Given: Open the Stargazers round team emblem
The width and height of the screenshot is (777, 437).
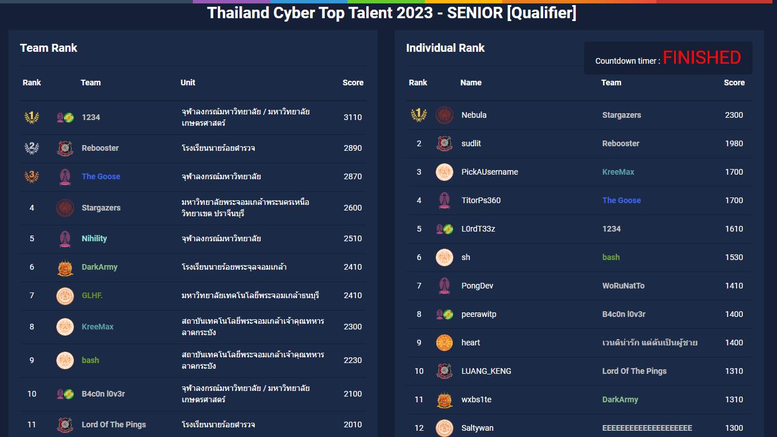Looking at the screenshot, I should (x=64, y=208).
